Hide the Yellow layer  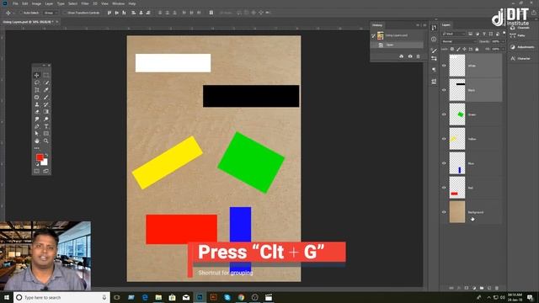[x=444, y=139]
